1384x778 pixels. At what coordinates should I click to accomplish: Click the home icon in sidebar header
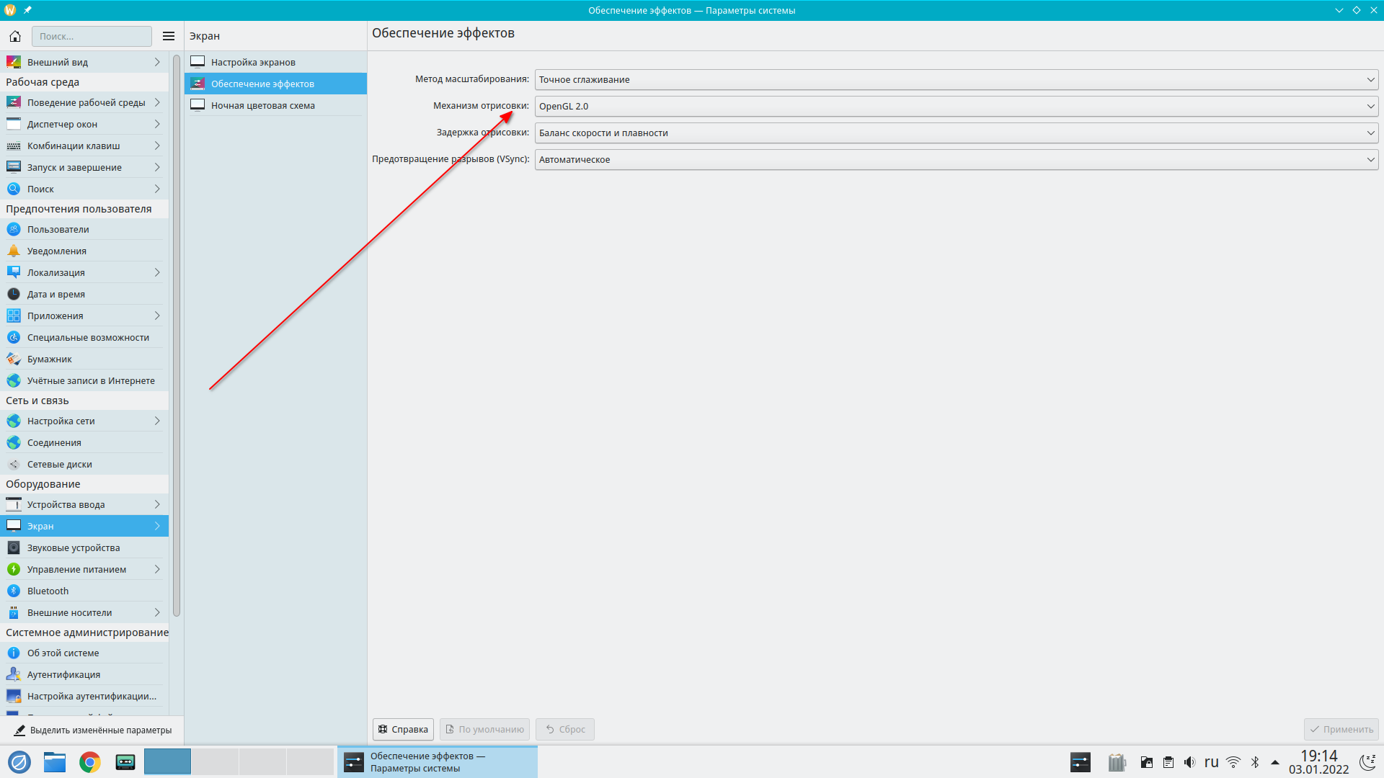pos(15,36)
